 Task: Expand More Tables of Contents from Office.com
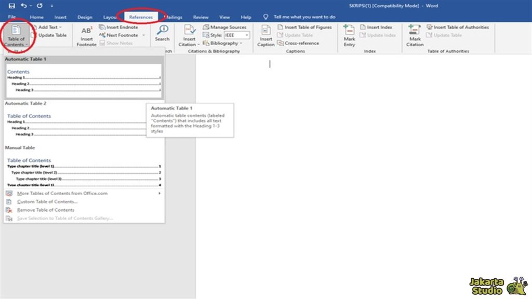click(x=83, y=194)
